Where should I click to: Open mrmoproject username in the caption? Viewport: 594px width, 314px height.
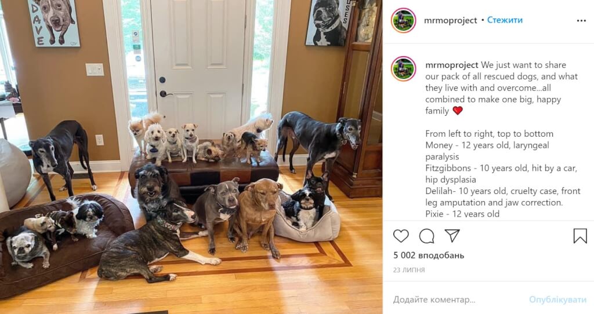[451, 65]
